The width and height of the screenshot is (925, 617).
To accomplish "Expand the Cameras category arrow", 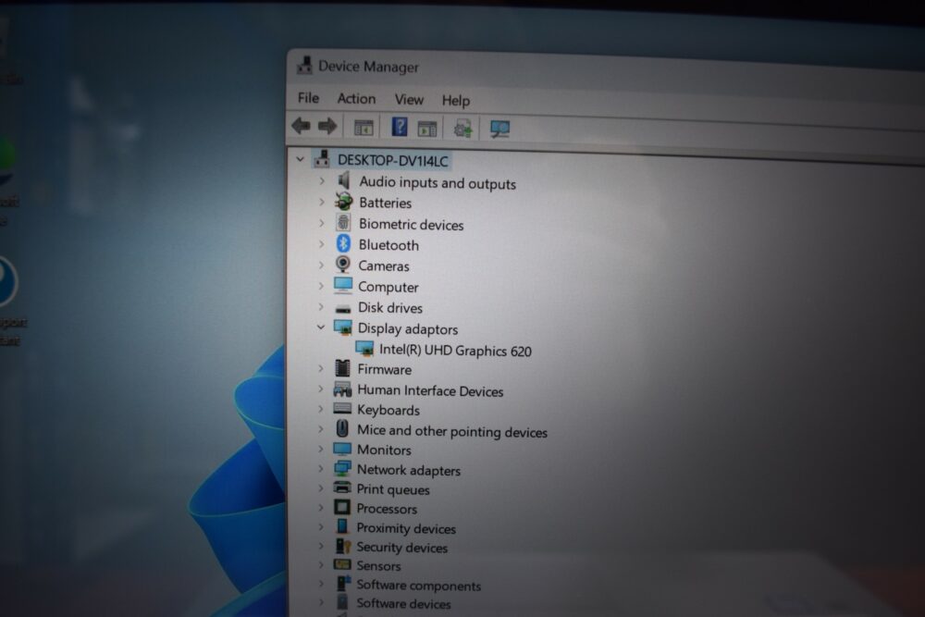I will (x=322, y=265).
